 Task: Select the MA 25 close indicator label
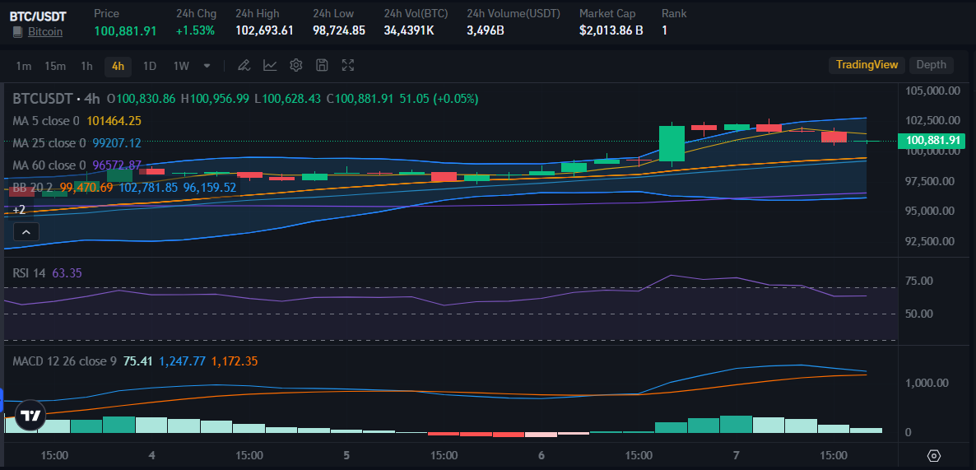(49, 143)
